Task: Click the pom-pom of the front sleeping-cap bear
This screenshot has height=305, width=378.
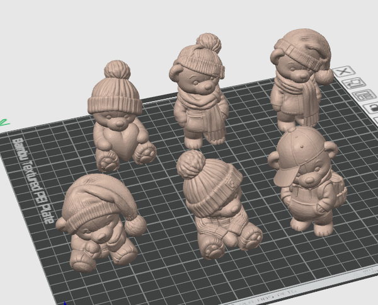Action: [135, 226]
